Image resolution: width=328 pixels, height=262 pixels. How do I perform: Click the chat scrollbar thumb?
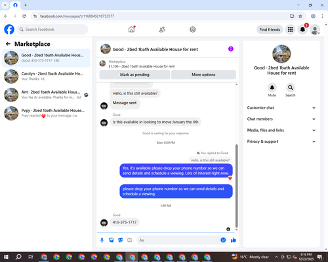(x=236, y=186)
